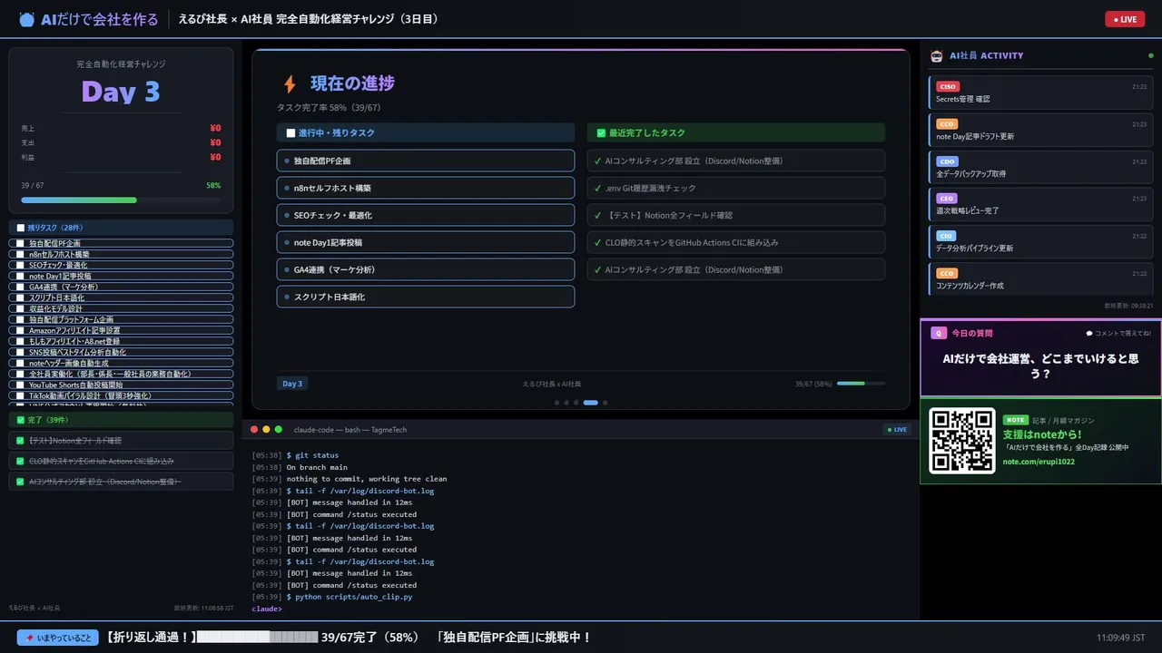
Task: Select the last slide pagination dot
Action: 606,402
